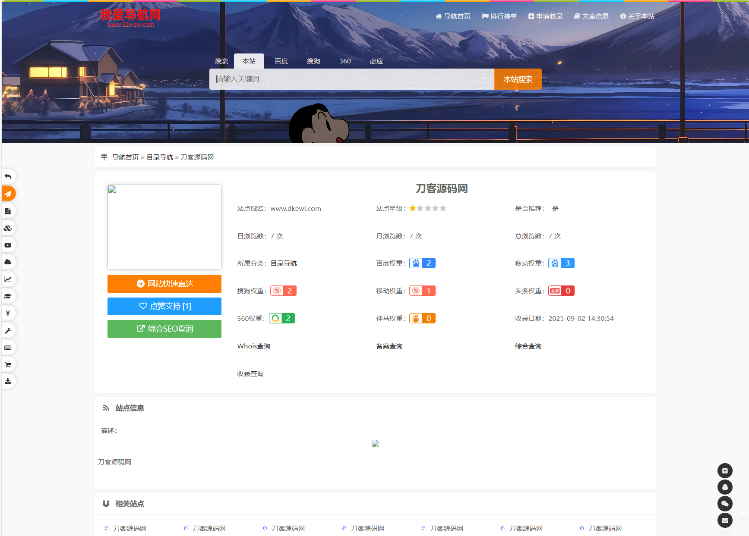
Task: Open the mail envelope floating icon
Action: click(x=725, y=520)
